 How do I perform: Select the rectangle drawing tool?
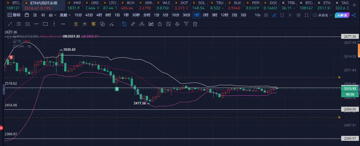tap(45, 24)
